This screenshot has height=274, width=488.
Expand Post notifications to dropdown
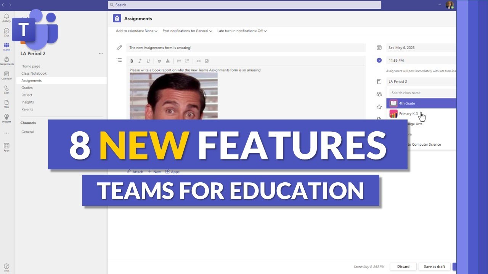click(188, 31)
